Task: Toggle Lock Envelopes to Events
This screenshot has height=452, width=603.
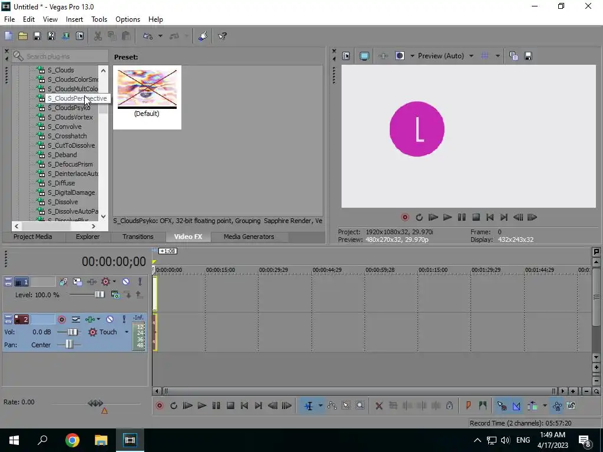Action: tap(557, 406)
